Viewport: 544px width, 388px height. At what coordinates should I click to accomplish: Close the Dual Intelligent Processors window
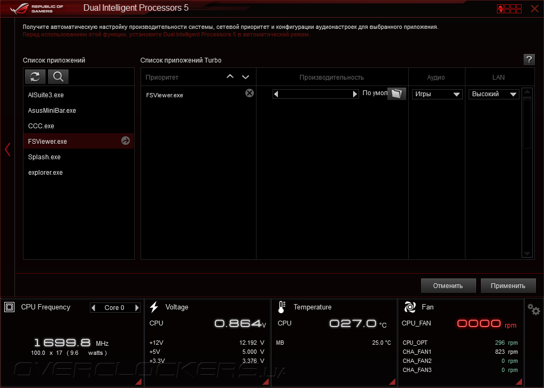(x=534, y=9)
